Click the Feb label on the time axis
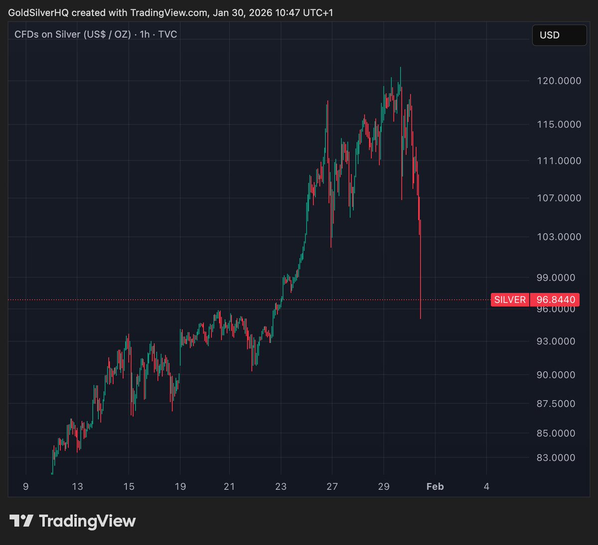The width and height of the screenshot is (598, 545). (x=435, y=487)
